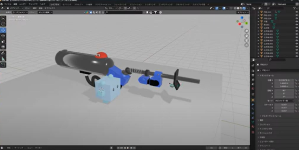This screenshot has height=150, width=299.
Task: Collapse the トランスフォーム panel
Action: pos(266,76)
